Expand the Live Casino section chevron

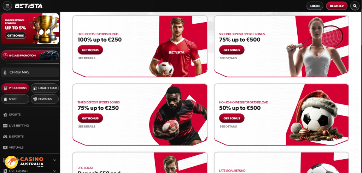click(x=55, y=171)
